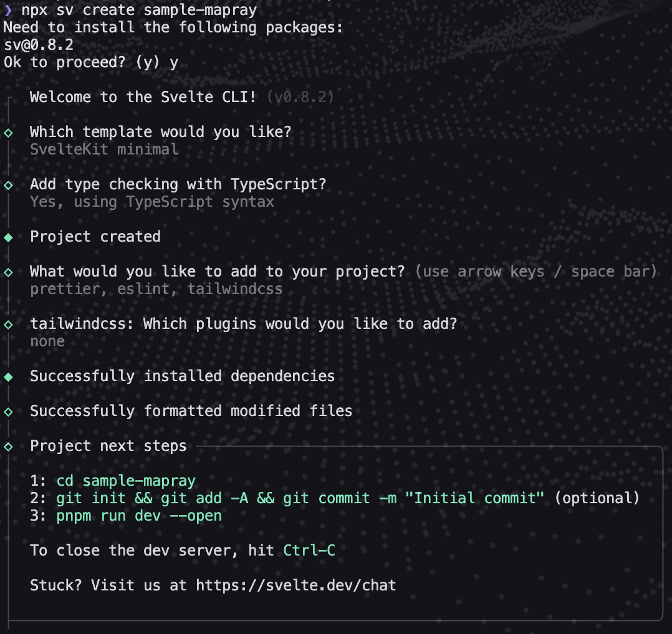Screen dimensions: 672x634
Task: Click the diamond marker beside "Project next steps"
Action: (8, 447)
